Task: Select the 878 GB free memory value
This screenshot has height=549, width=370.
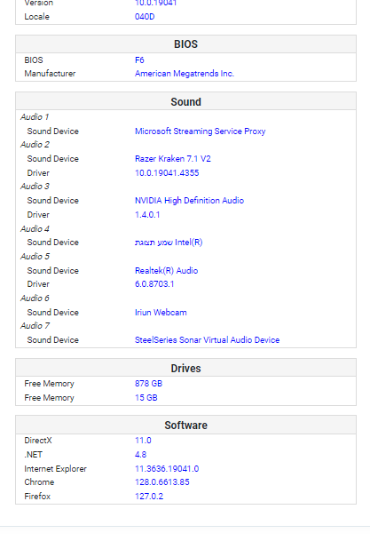Action: click(149, 384)
